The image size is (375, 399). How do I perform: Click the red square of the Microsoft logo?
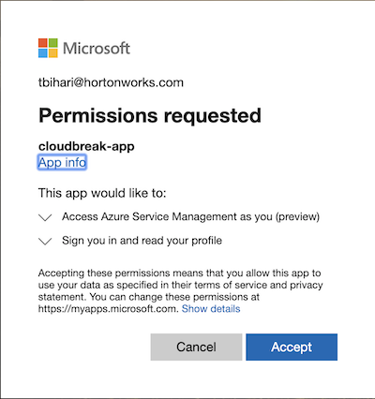click(x=43, y=43)
